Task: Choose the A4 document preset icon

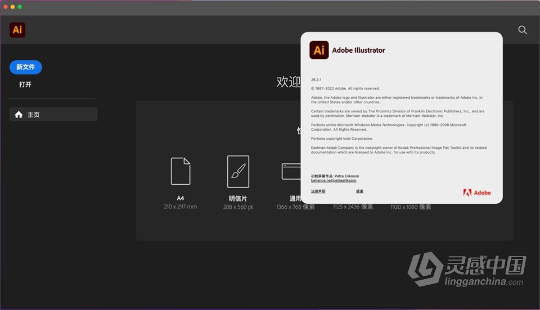Action: (181, 171)
